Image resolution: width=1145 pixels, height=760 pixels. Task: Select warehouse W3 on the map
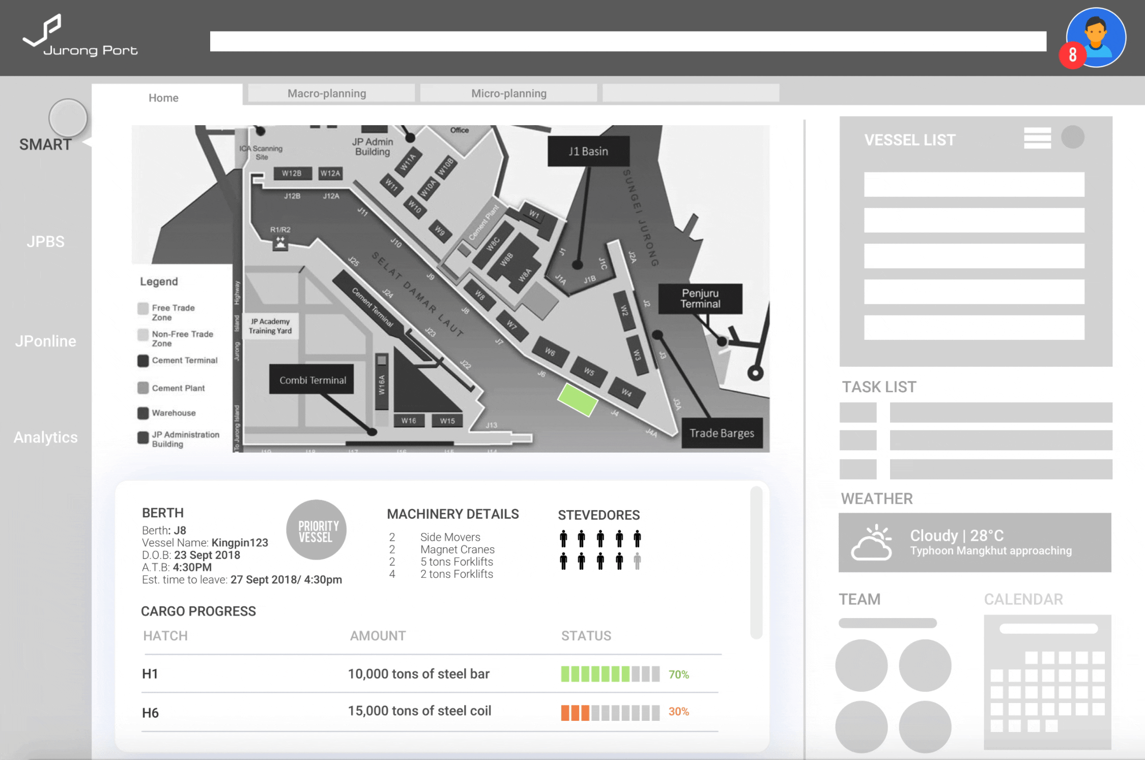(x=636, y=355)
